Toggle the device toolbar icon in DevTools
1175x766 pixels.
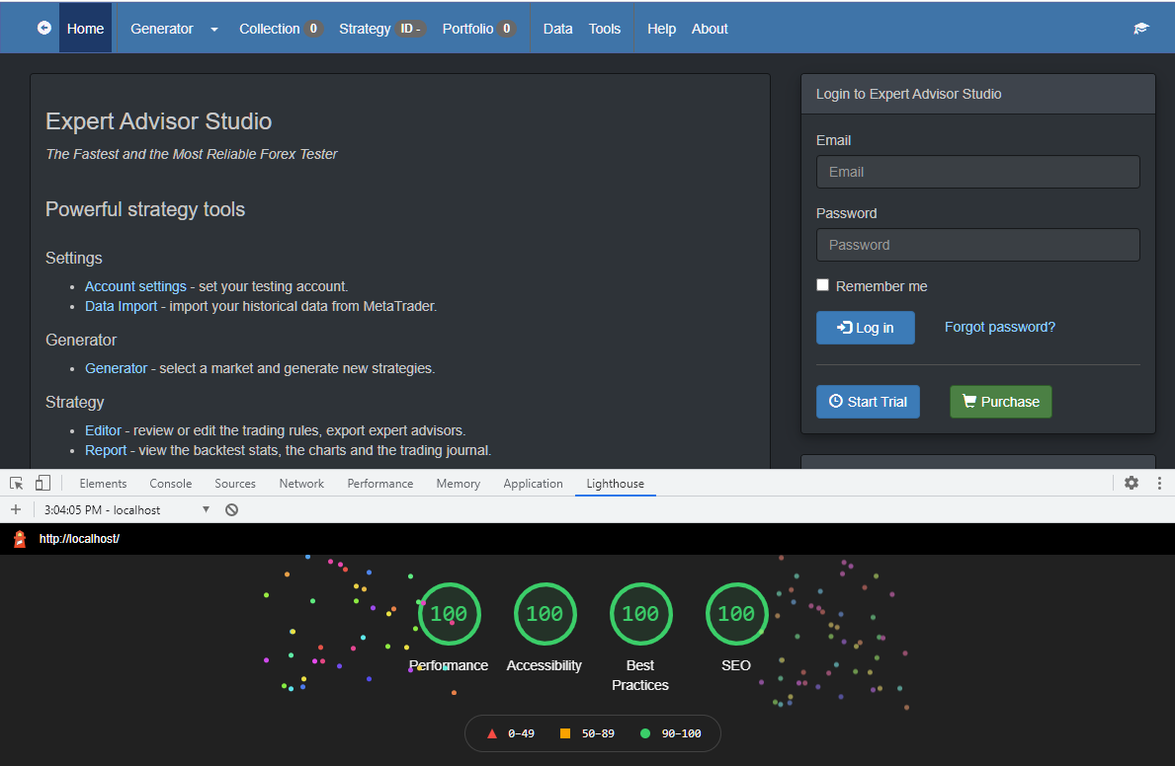42,483
